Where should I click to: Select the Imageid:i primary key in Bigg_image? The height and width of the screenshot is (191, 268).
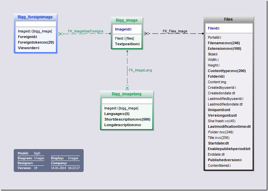tap(123, 29)
